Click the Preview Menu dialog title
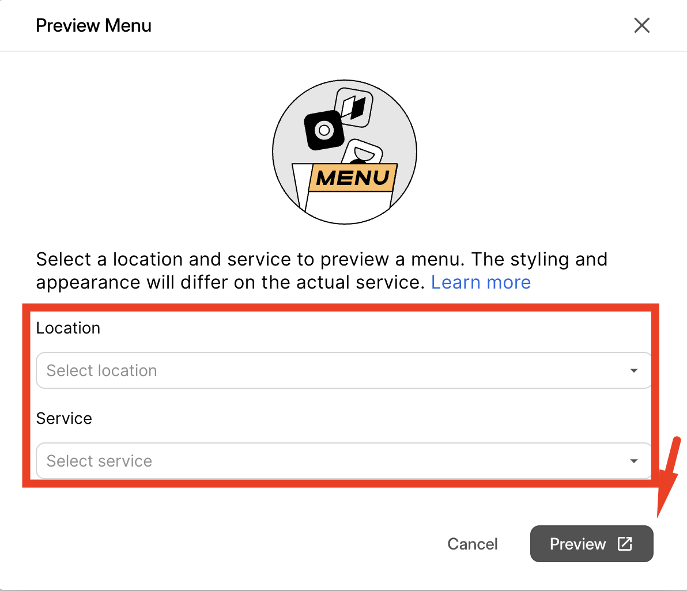Viewport: 687px width, 591px height. [93, 25]
